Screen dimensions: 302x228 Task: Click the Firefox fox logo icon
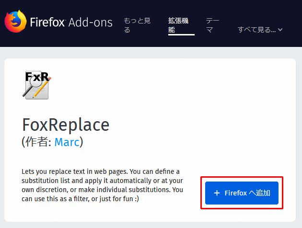coord(15,22)
